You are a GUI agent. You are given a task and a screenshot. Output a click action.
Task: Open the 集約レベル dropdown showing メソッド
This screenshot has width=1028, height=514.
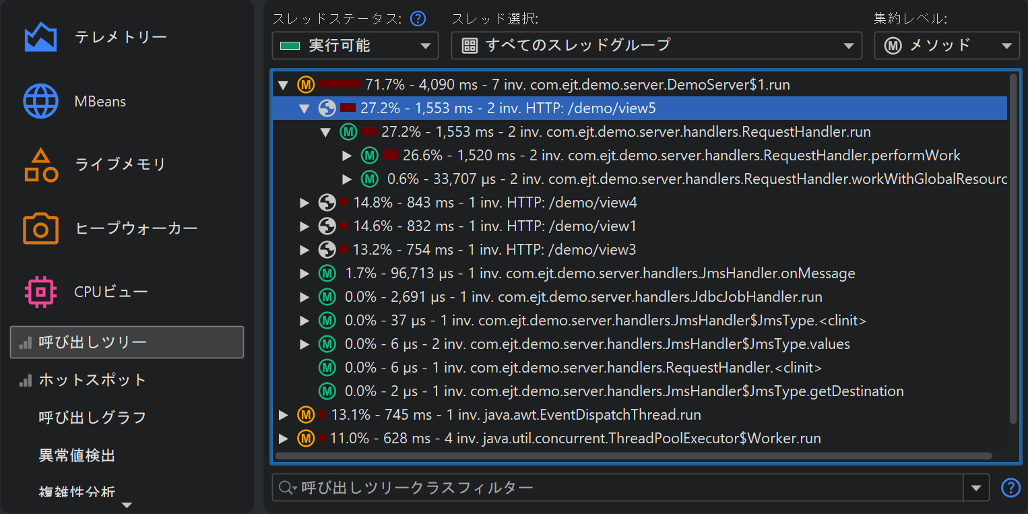pyautogui.click(x=946, y=46)
